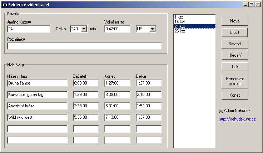This screenshot has width=263, height=153.
Task: Click Délka field showing 1:37:00
Action: (x=149, y=117)
